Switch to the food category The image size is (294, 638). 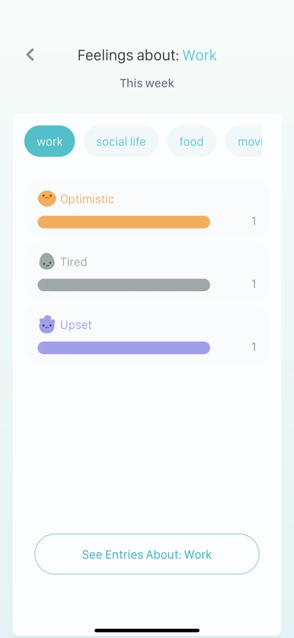(x=191, y=141)
